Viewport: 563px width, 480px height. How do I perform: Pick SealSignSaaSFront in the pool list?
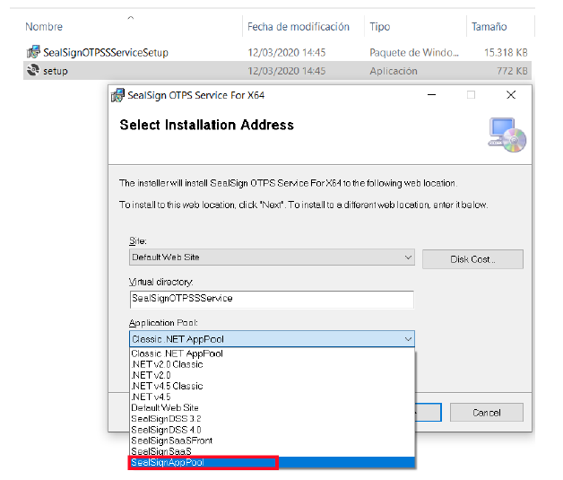[170, 441]
